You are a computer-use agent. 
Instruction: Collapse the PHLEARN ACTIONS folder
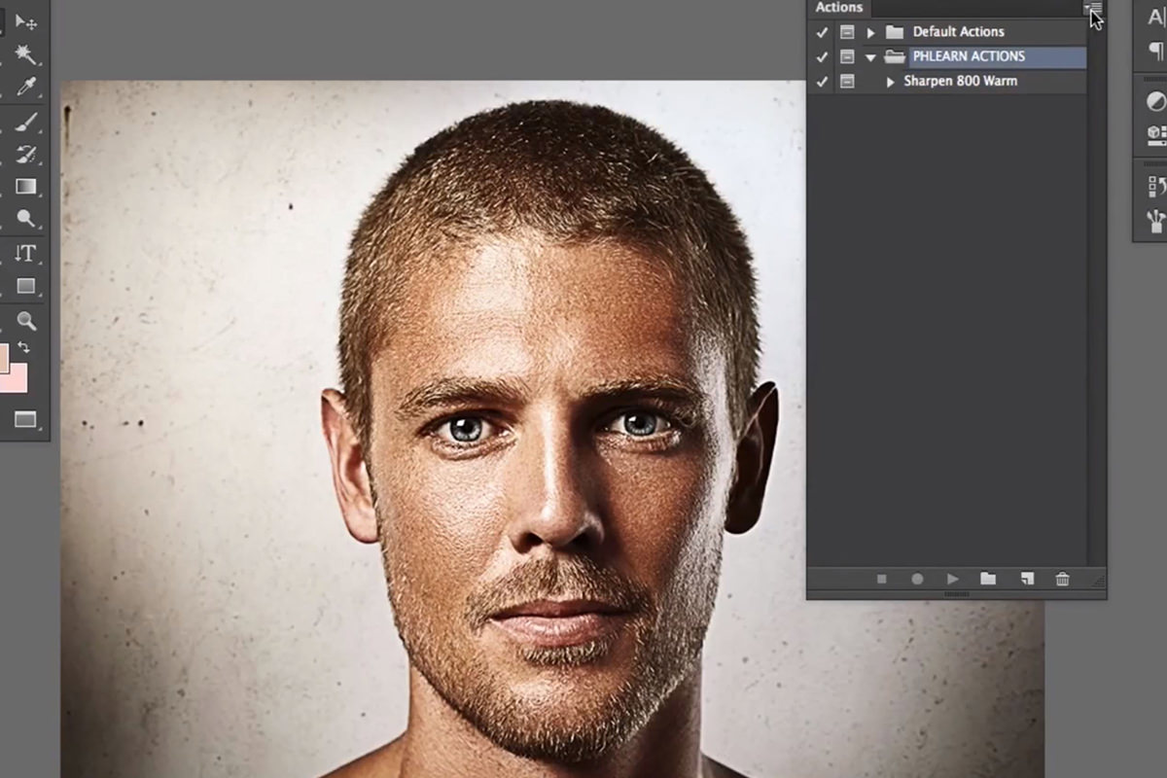coord(871,55)
